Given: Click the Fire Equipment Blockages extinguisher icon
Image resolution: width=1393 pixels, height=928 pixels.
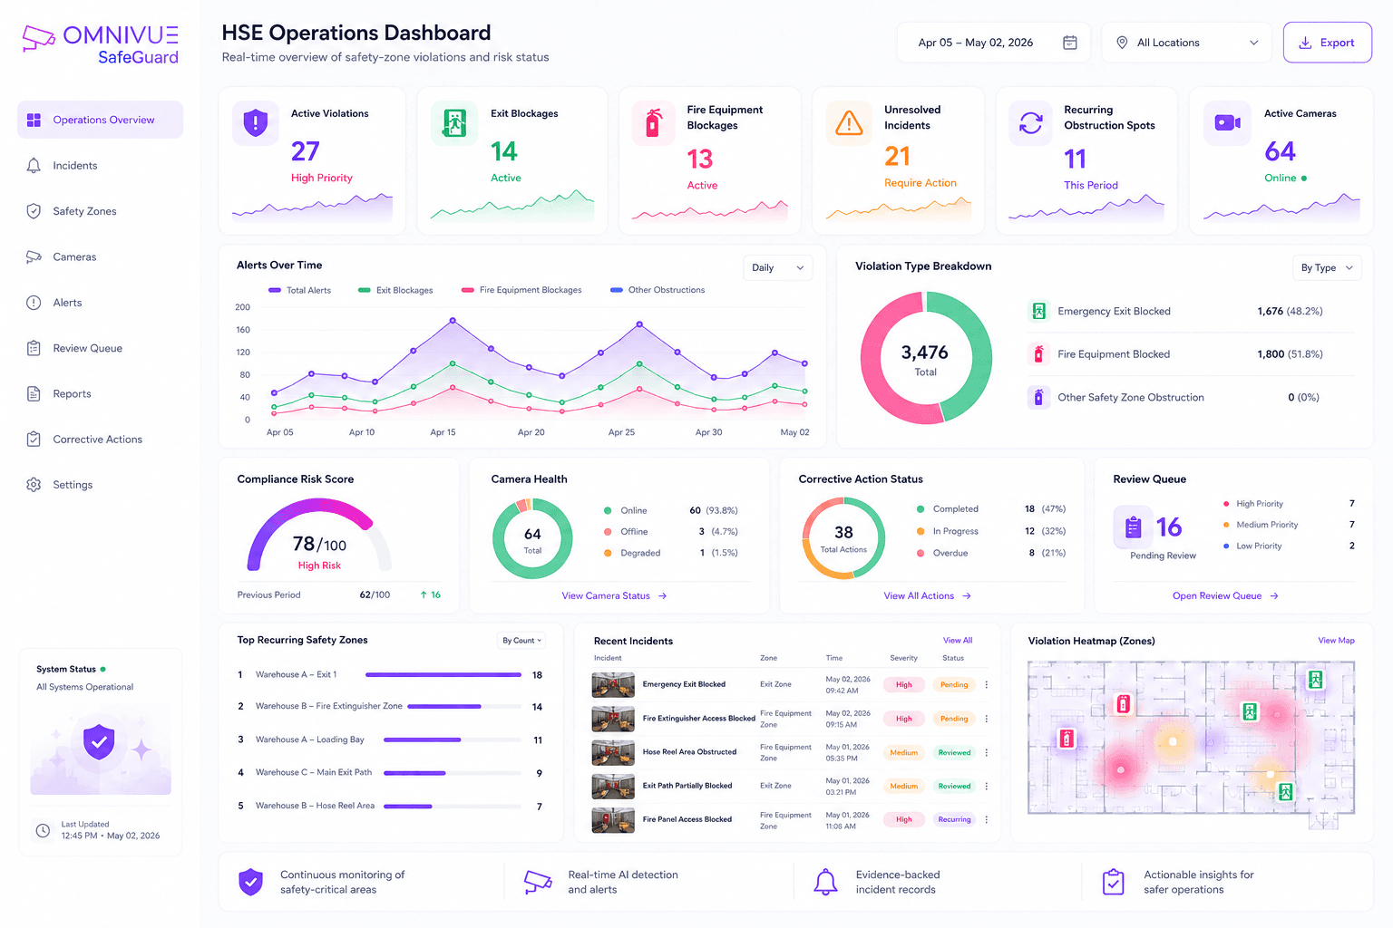Looking at the screenshot, I should click(x=653, y=122).
